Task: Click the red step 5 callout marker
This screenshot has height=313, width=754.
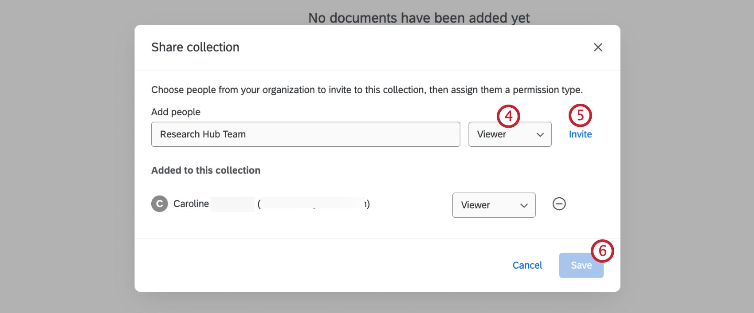Action: tap(580, 115)
